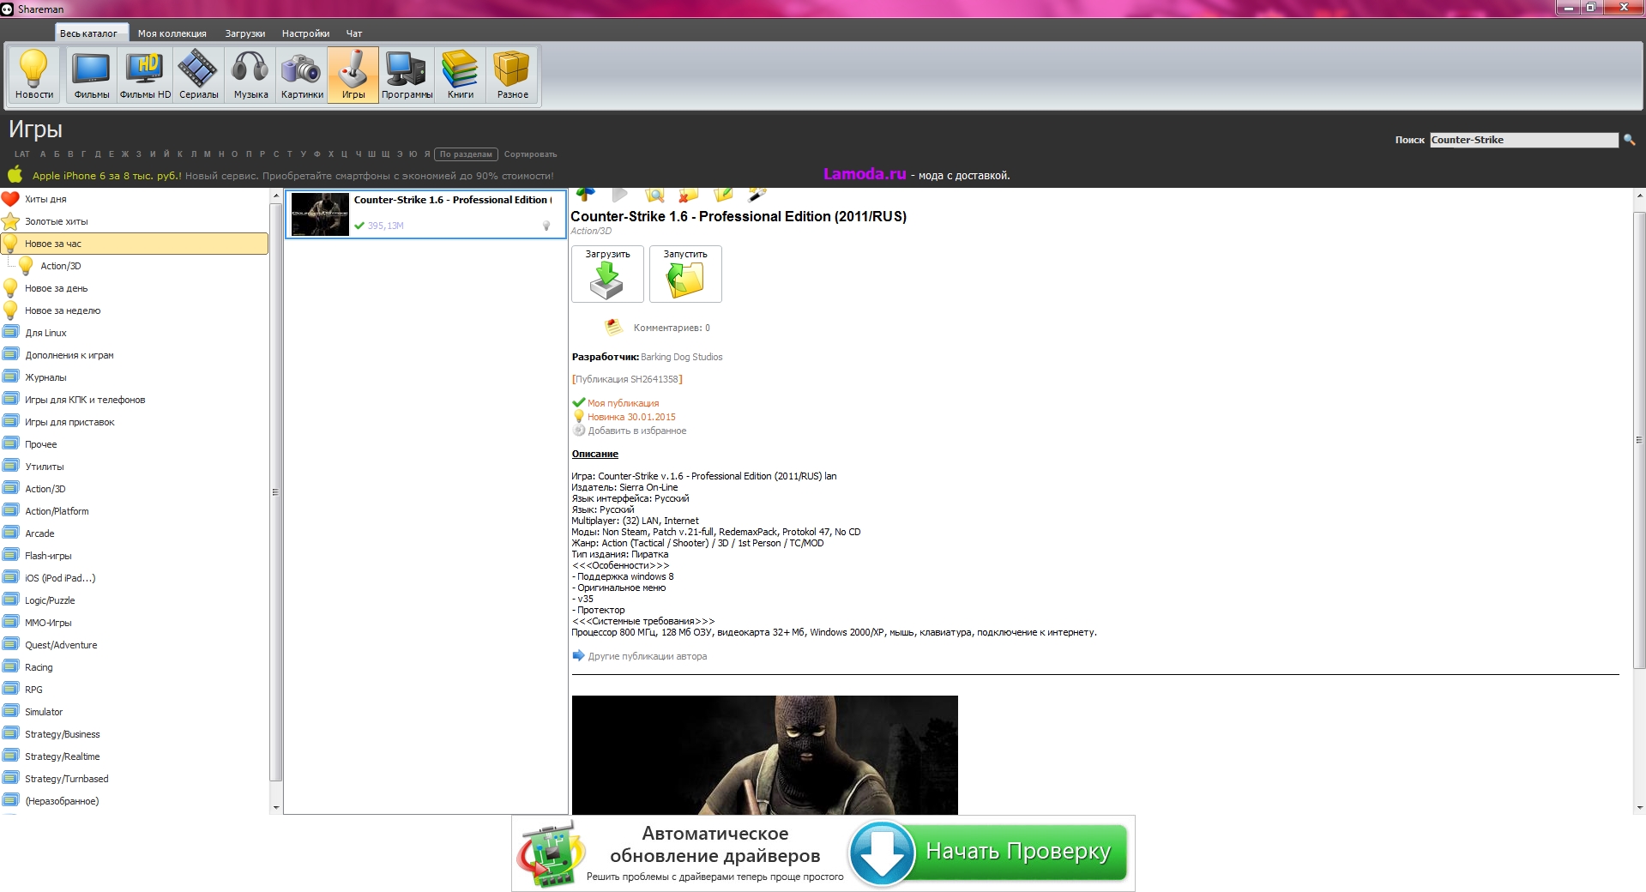Click the Counter-Strike cover image in description
Viewport: 1646px width, 892px height.
coord(764,755)
